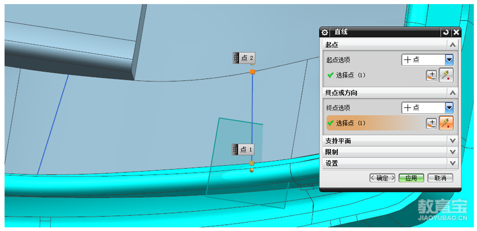
Task: Select the tan square end point handle
Action: [x=252, y=163]
